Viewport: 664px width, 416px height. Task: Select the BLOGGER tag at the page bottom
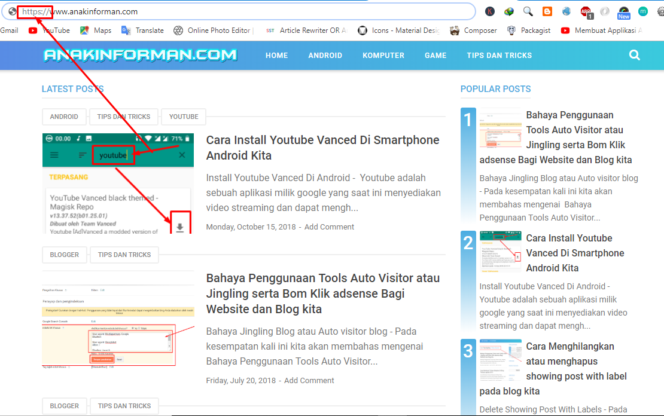coord(65,406)
